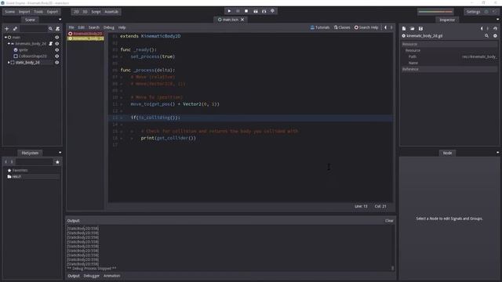Open the Tools menu
The width and height of the screenshot is (502, 282).
click(38, 12)
